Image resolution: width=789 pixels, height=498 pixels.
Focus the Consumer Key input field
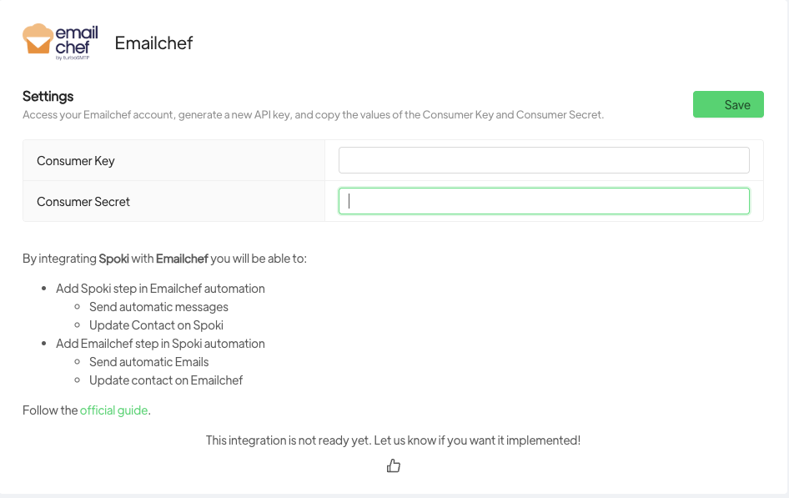[x=544, y=160]
